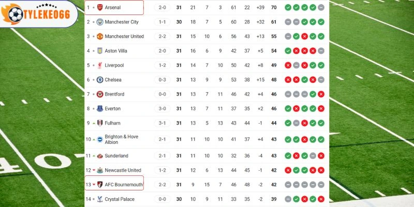414x207 pixels.
Task: Open Newcastle United team page
Action: click(x=123, y=170)
